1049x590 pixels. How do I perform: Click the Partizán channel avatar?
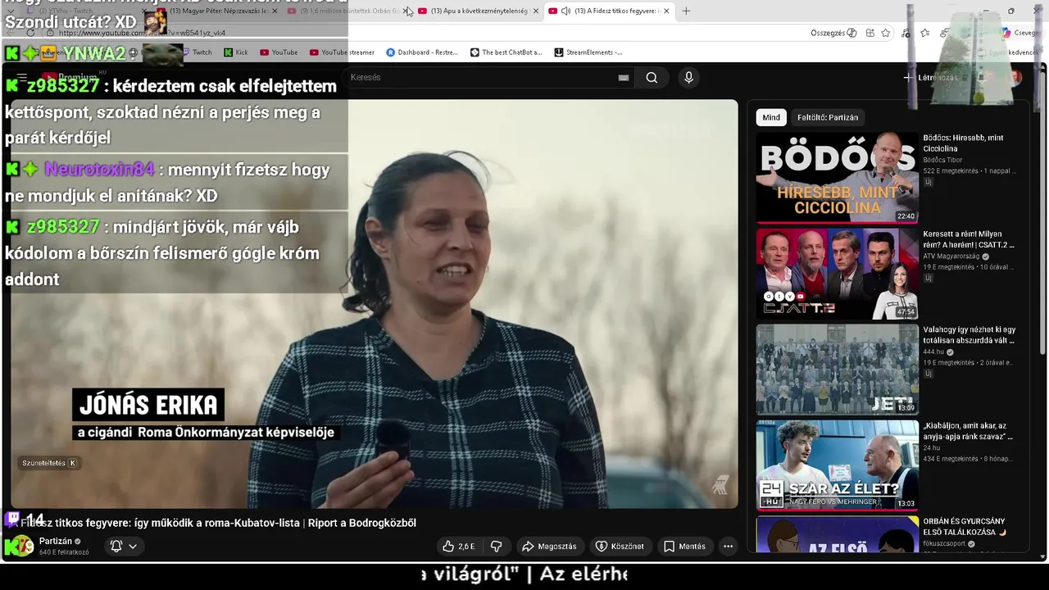[23, 546]
